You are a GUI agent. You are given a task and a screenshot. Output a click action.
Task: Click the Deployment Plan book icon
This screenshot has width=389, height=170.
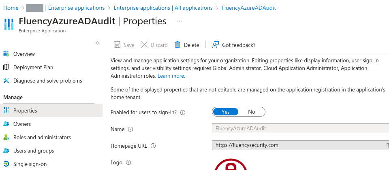click(6, 67)
